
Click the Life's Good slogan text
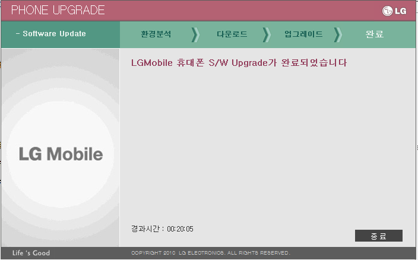coord(31,253)
